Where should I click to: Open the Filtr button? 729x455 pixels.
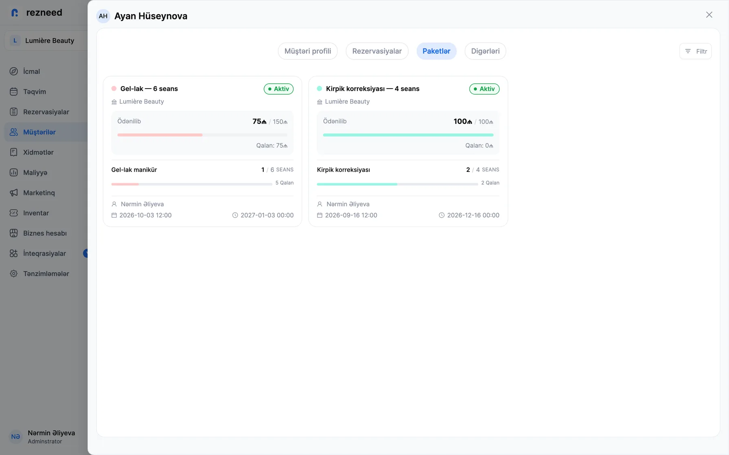click(x=695, y=51)
